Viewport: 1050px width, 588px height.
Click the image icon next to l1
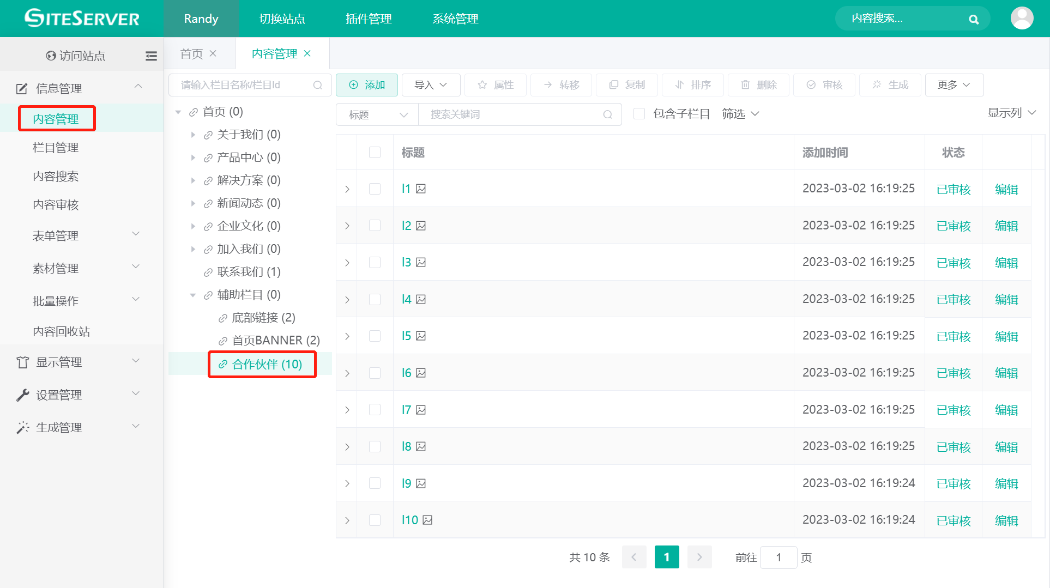click(x=421, y=189)
